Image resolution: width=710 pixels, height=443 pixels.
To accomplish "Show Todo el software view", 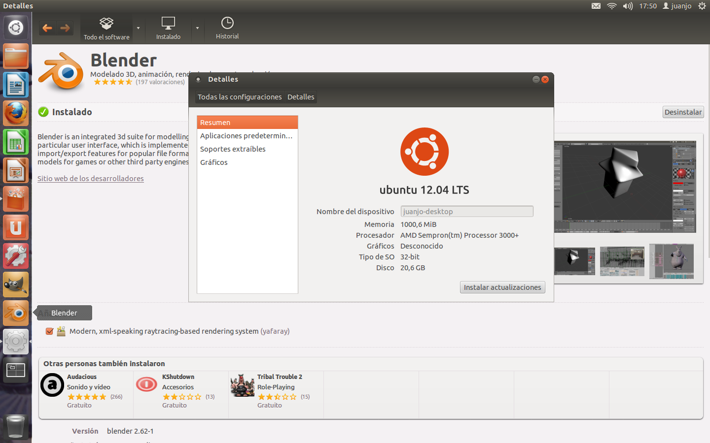I will point(106,29).
